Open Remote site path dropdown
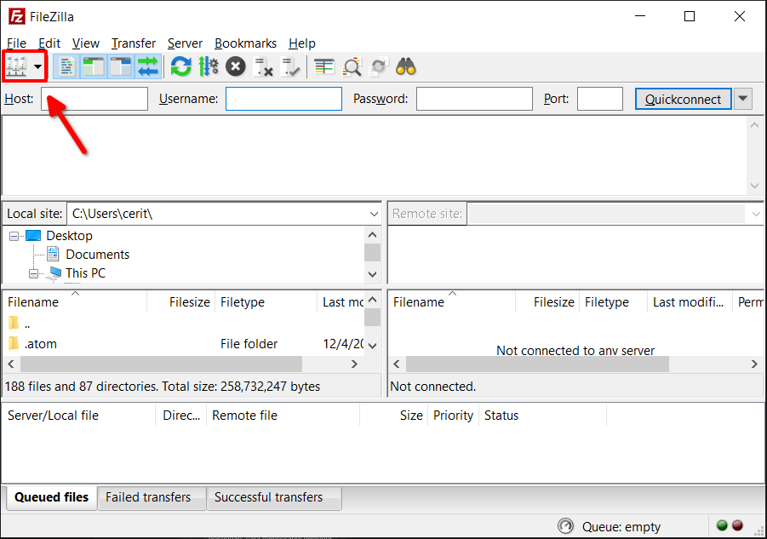The image size is (767, 539). [756, 214]
